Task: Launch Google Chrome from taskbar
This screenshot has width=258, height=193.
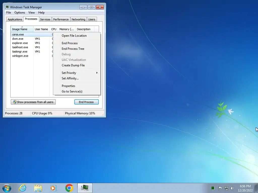Action: tap(69, 188)
